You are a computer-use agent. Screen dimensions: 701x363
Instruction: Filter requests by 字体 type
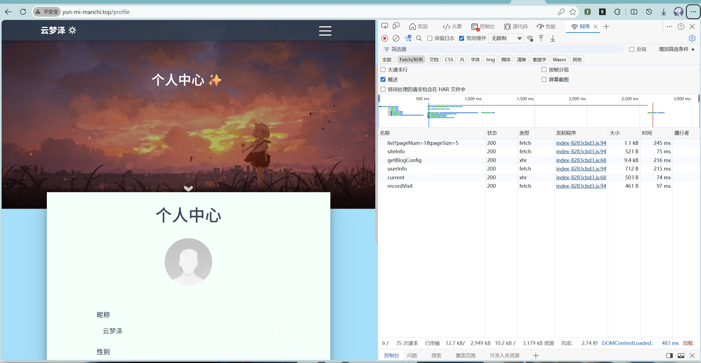click(475, 60)
